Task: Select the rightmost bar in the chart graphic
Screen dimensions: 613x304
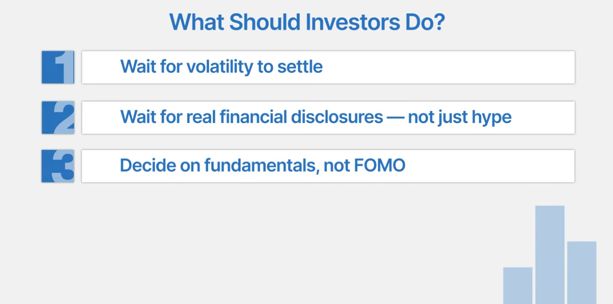Action: [582, 272]
